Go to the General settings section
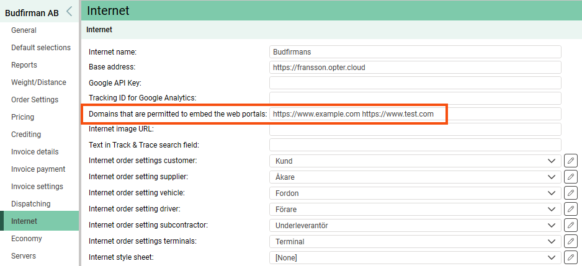The width and height of the screenshot is (582, 266). coord(24,30)
